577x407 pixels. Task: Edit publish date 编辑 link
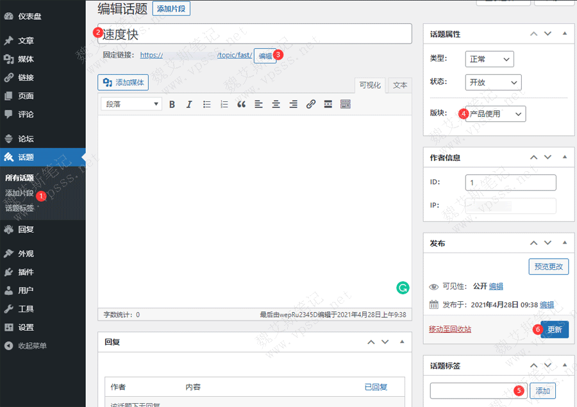coord(547,304)
